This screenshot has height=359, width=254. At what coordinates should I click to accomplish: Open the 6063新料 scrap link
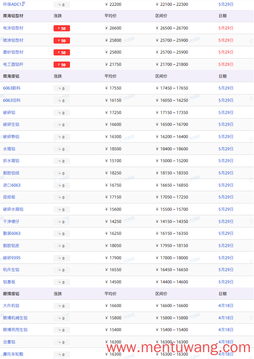pos(12,88)
